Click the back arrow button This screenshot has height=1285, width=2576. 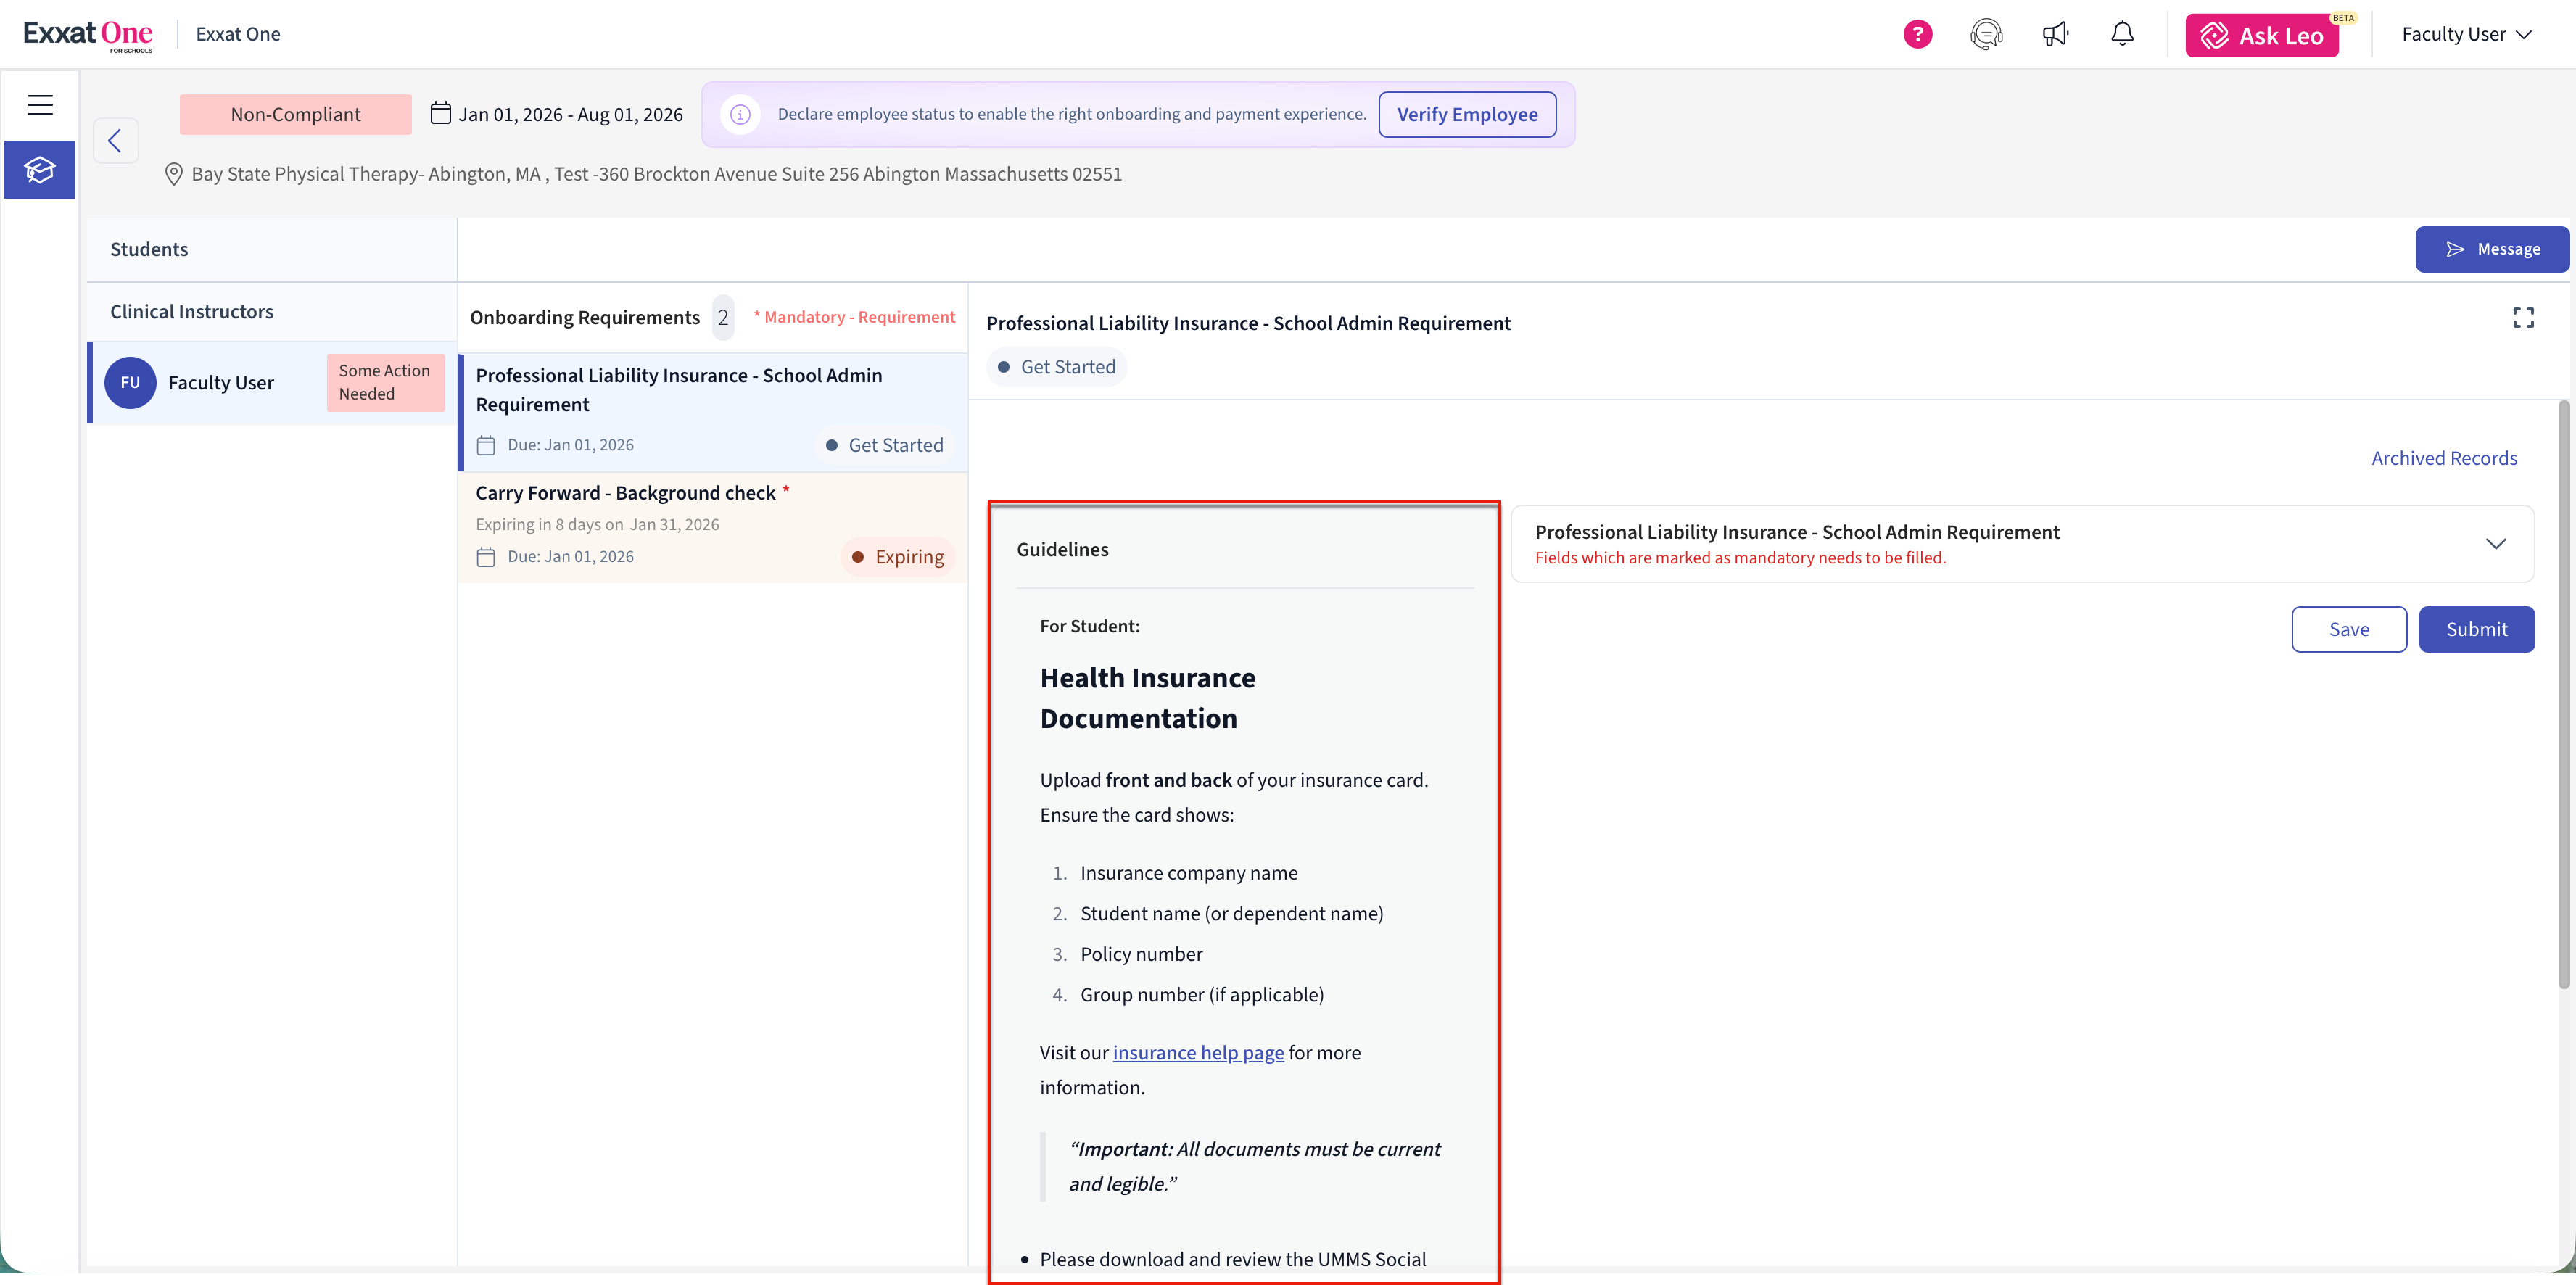[115, 141]
